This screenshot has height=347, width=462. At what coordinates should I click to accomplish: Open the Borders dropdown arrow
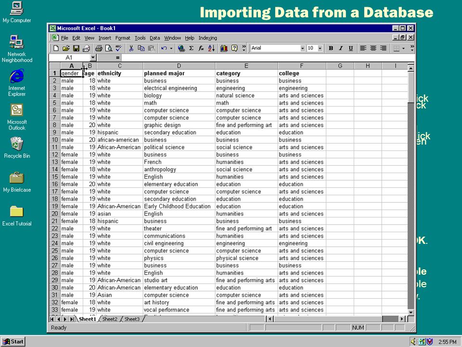pyautogui.click(x=403, y=48)
